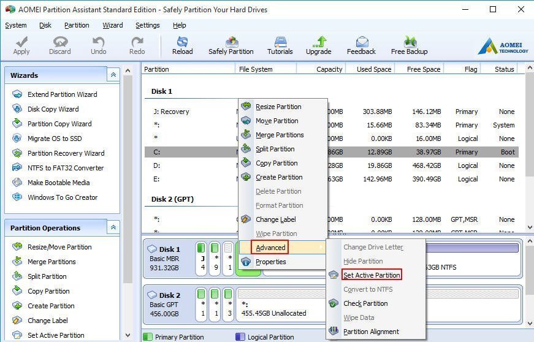
Task: Launch the Extend Partition Wizard
Action: point(55,94)
